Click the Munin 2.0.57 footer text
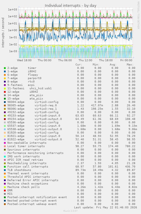Image resolution: width=141 pixels, height=214 pixels. point(70,211)
